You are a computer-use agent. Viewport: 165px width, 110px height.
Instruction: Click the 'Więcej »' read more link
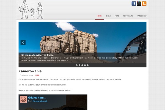[64, 61]
